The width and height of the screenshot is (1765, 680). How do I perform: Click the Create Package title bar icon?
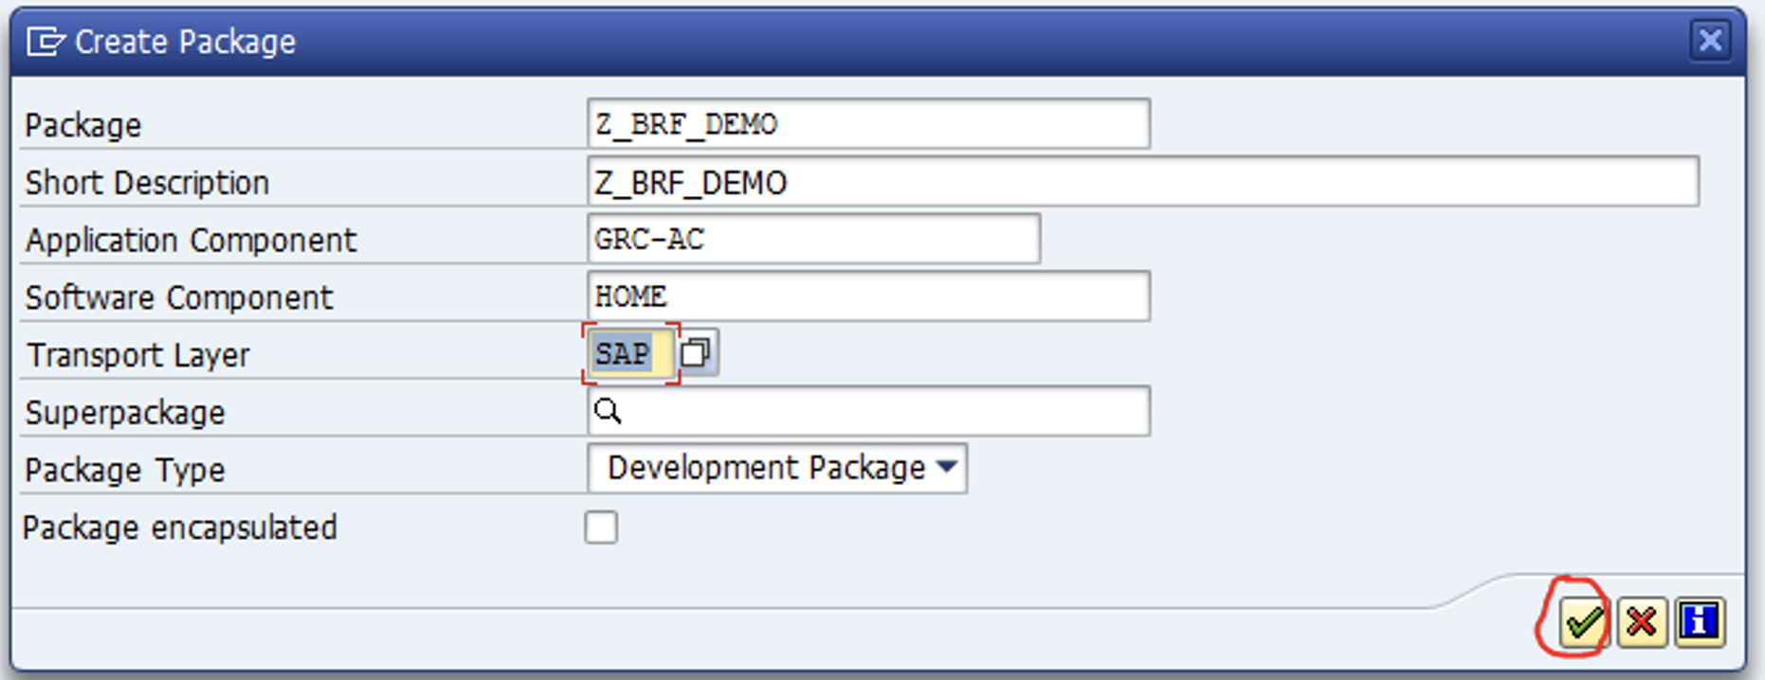click(x=45, y=42)
